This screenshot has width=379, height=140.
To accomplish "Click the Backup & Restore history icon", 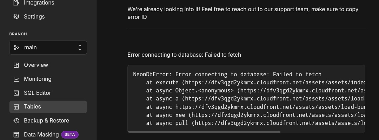I will (x=16, y=121).
